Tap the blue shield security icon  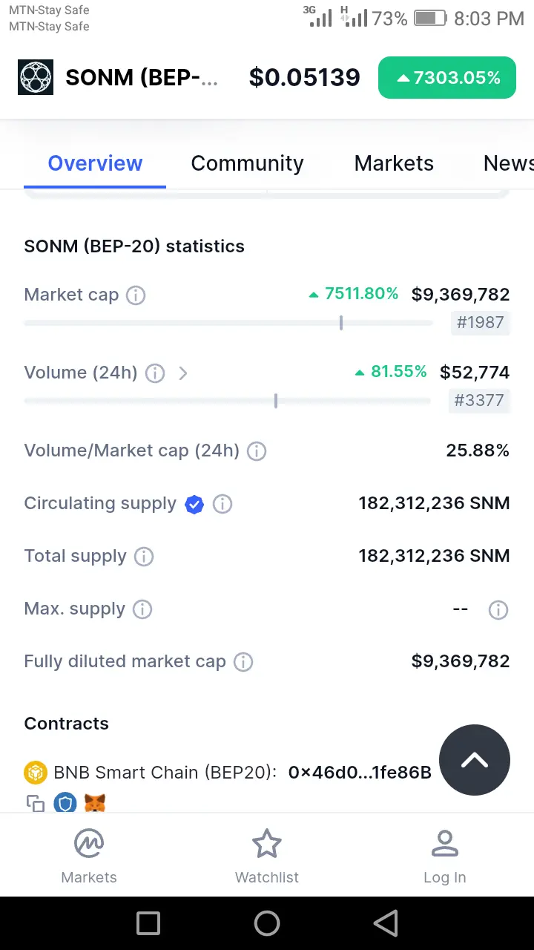tap(65, 803)
